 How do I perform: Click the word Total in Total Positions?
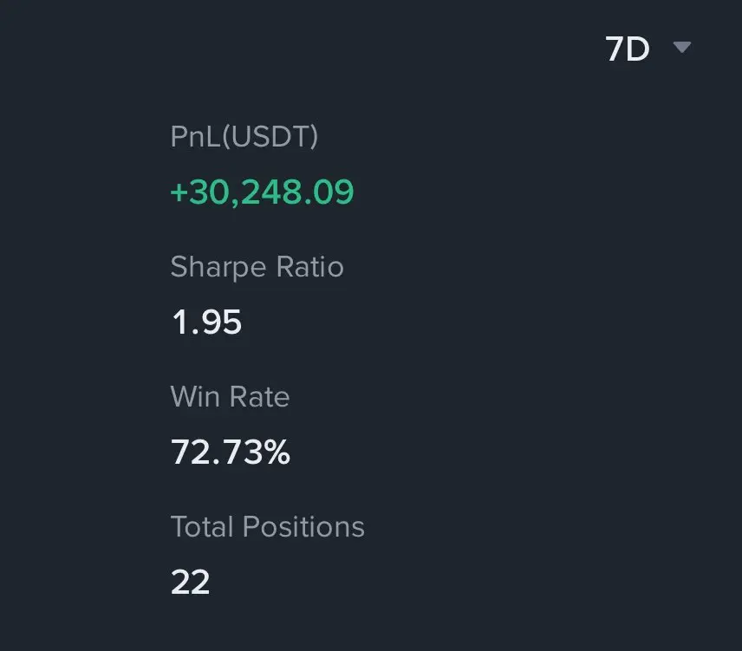click(x=202, y=526)
